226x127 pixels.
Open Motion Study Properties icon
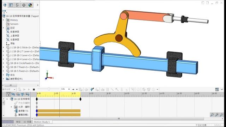pos(138,89)
